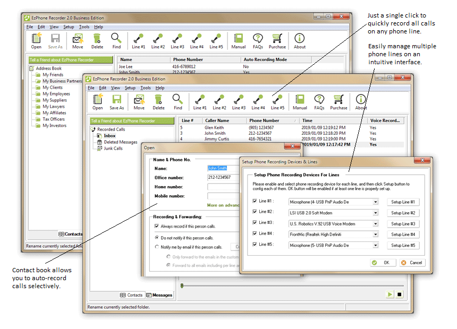Click Setup Line #1 button

click(x=403, y=202)
